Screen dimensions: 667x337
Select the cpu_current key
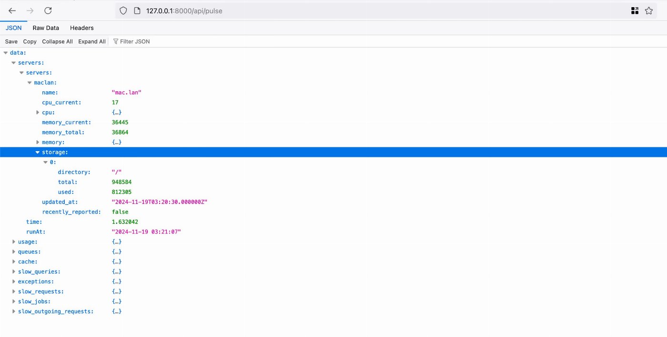click(61, 103)
